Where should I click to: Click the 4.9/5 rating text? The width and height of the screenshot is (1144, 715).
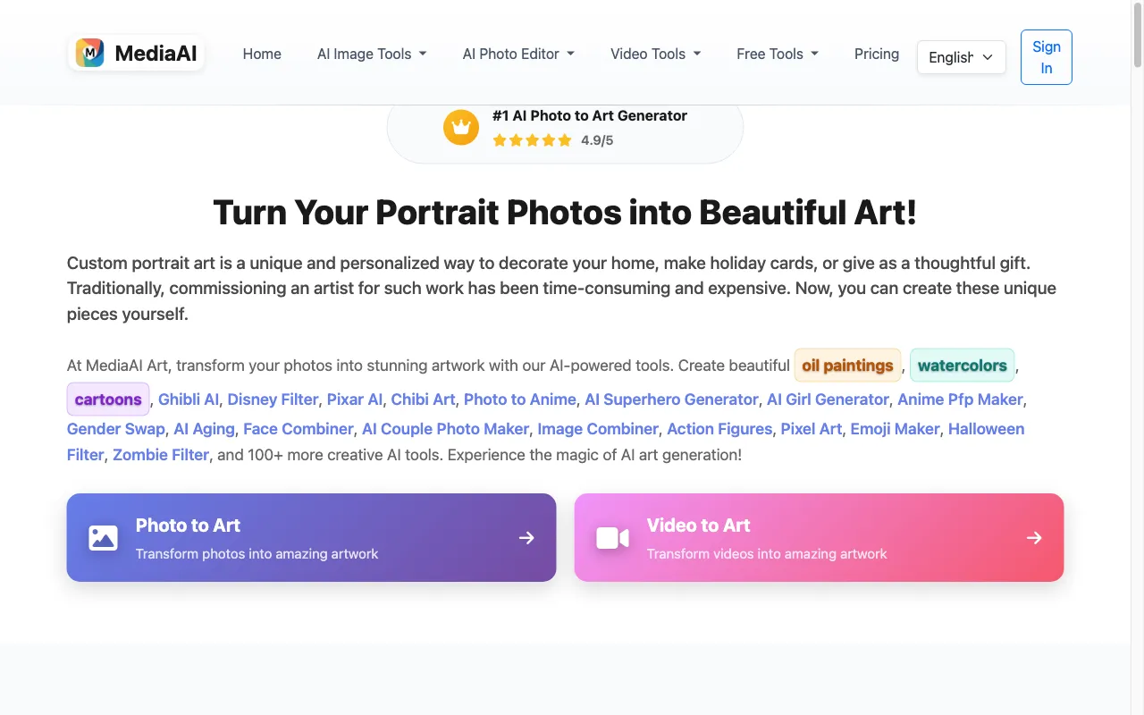pos(597,140)
